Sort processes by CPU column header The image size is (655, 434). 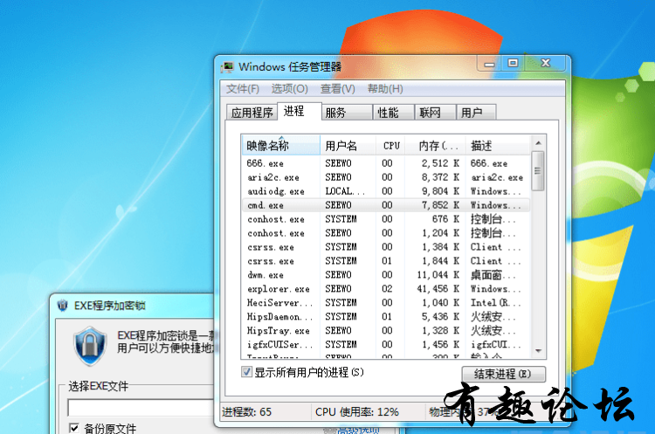tap(390, 146)
